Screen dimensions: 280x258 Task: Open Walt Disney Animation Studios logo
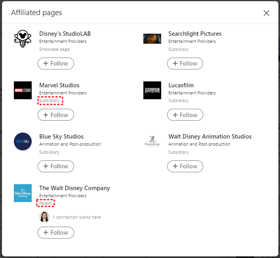point(152,141)
